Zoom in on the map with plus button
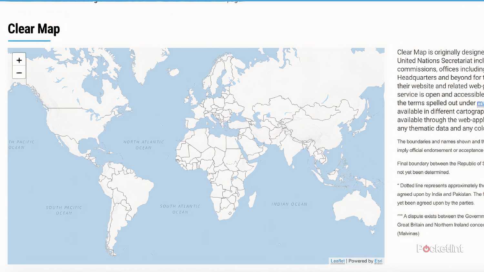Screen dimensions: 484x272 click(x=19, y=60)
